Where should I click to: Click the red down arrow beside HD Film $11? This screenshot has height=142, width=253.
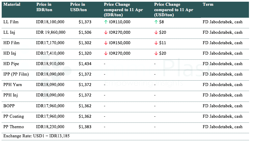pos(156,43)
